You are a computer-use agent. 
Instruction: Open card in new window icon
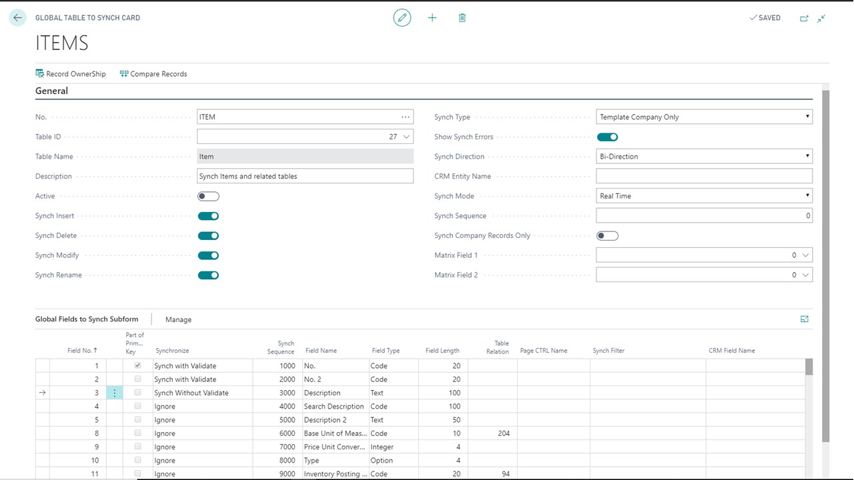[804, 18]
